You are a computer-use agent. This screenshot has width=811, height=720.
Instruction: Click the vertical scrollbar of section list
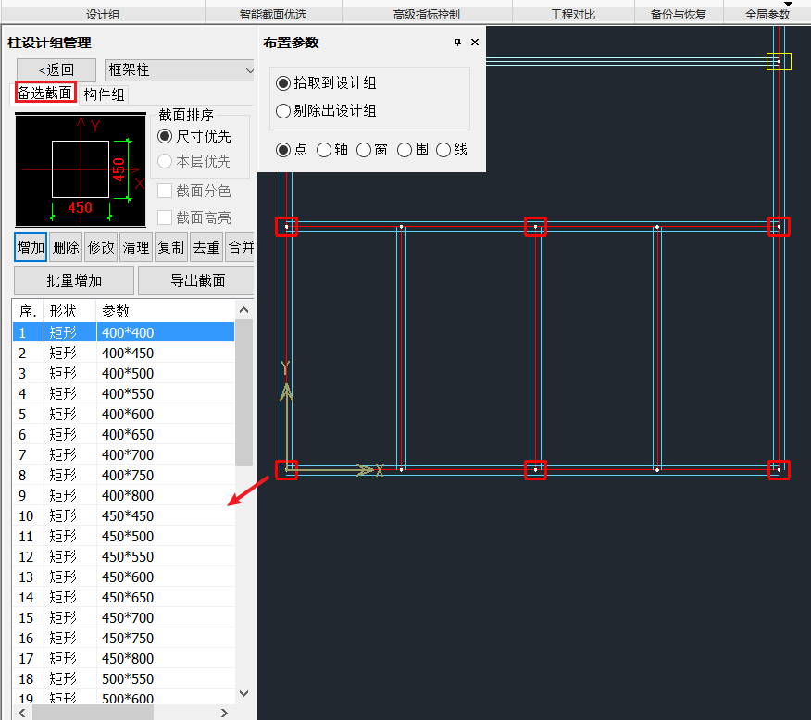244,391
